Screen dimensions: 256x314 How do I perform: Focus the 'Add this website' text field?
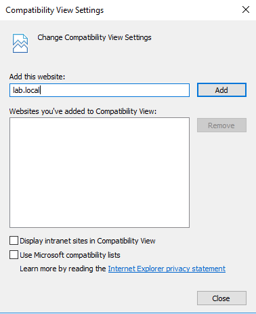[x=100, y=90]
